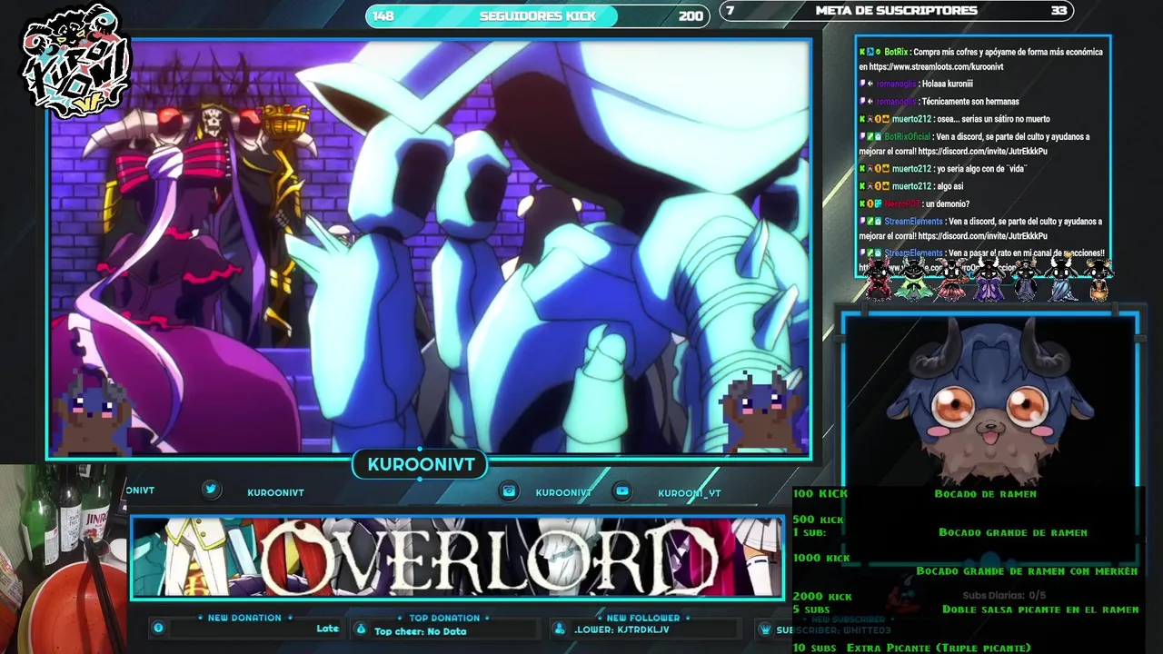Click current follower count 148

(x=383, y=15)
